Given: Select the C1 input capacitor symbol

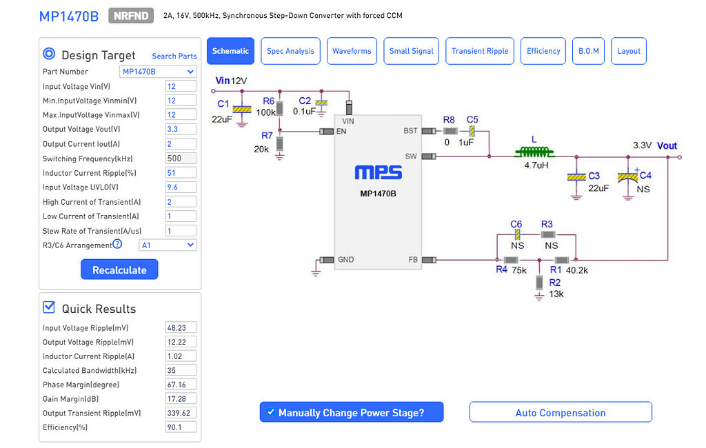Looking at the screenshot, I should click(x=240, y=109).
